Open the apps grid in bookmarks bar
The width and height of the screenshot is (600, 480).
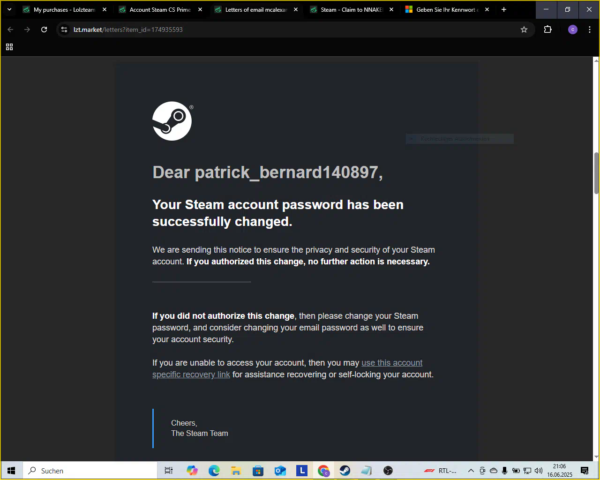coord(9,47)
